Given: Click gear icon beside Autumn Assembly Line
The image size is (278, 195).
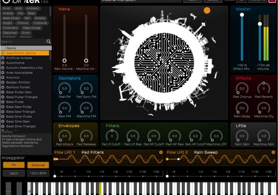Looking at the screenshot, I should 3,68.
